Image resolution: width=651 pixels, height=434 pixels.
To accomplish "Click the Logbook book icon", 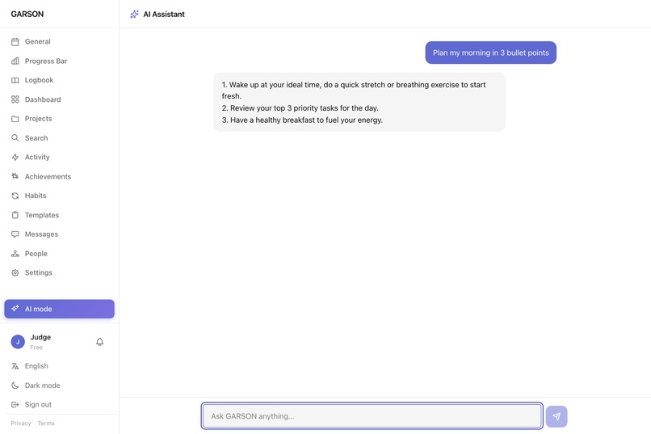I will [15, 80].
